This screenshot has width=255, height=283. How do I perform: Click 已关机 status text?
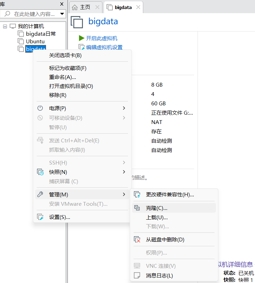point(246,273)
